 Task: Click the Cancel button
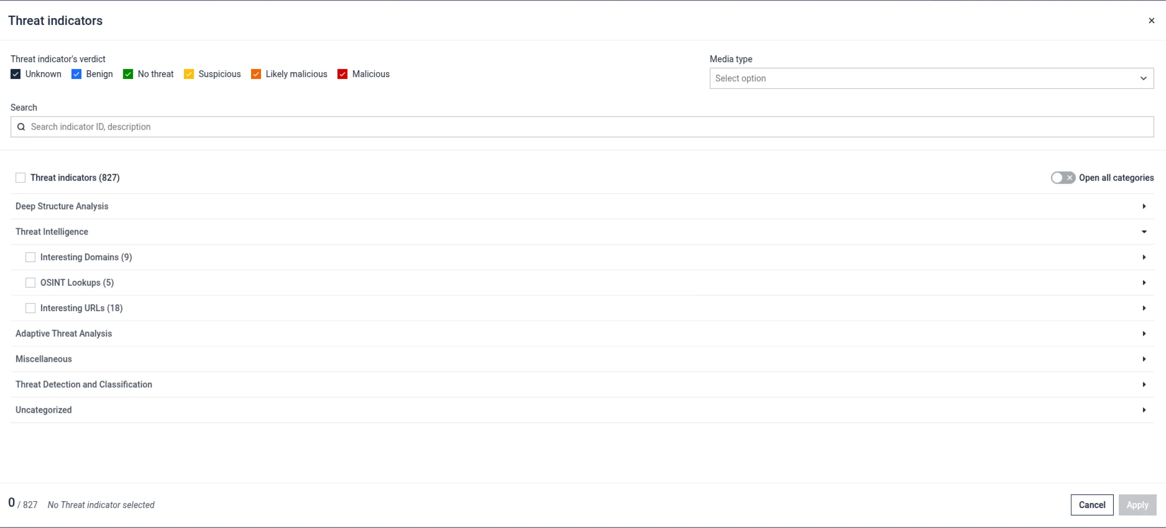(x=1092, y=504)
